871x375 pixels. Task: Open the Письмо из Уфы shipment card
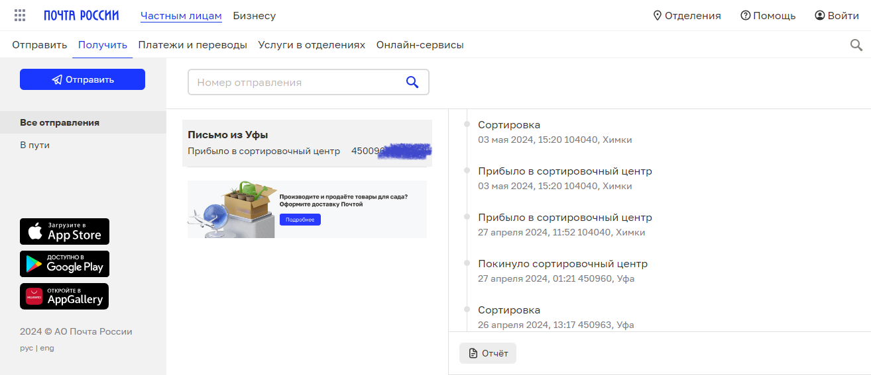pyautogui.click(x=307, y=143)
